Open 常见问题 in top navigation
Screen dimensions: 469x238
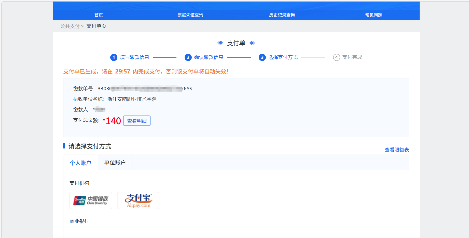coord(374,15)
